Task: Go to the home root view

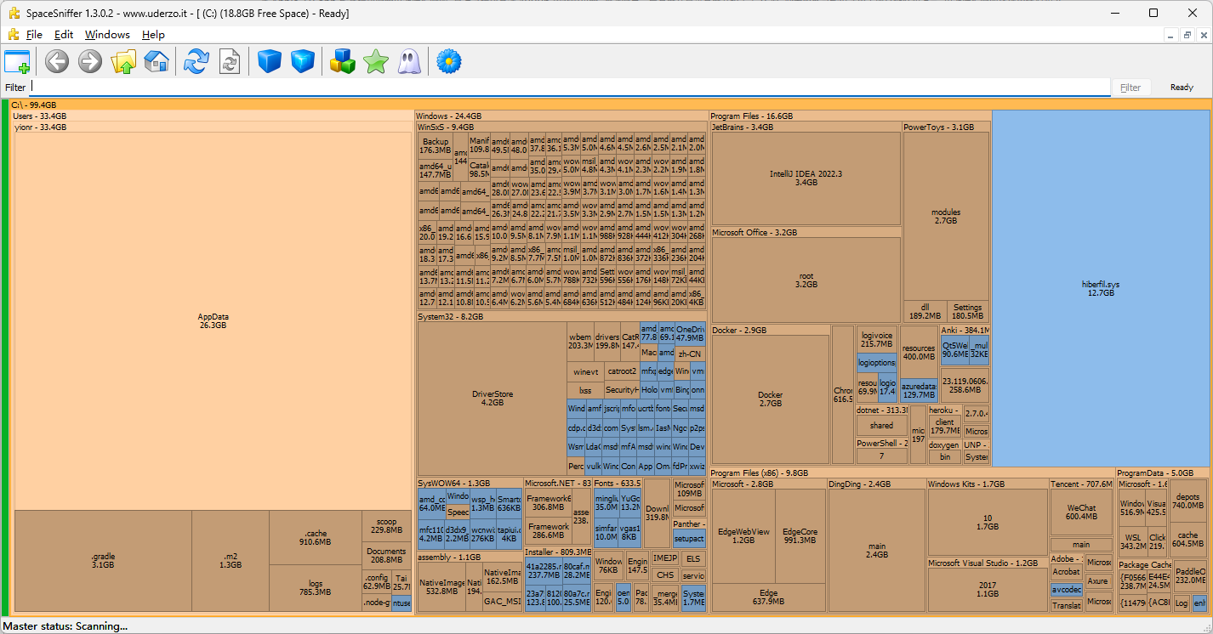Action: point(157,61)
